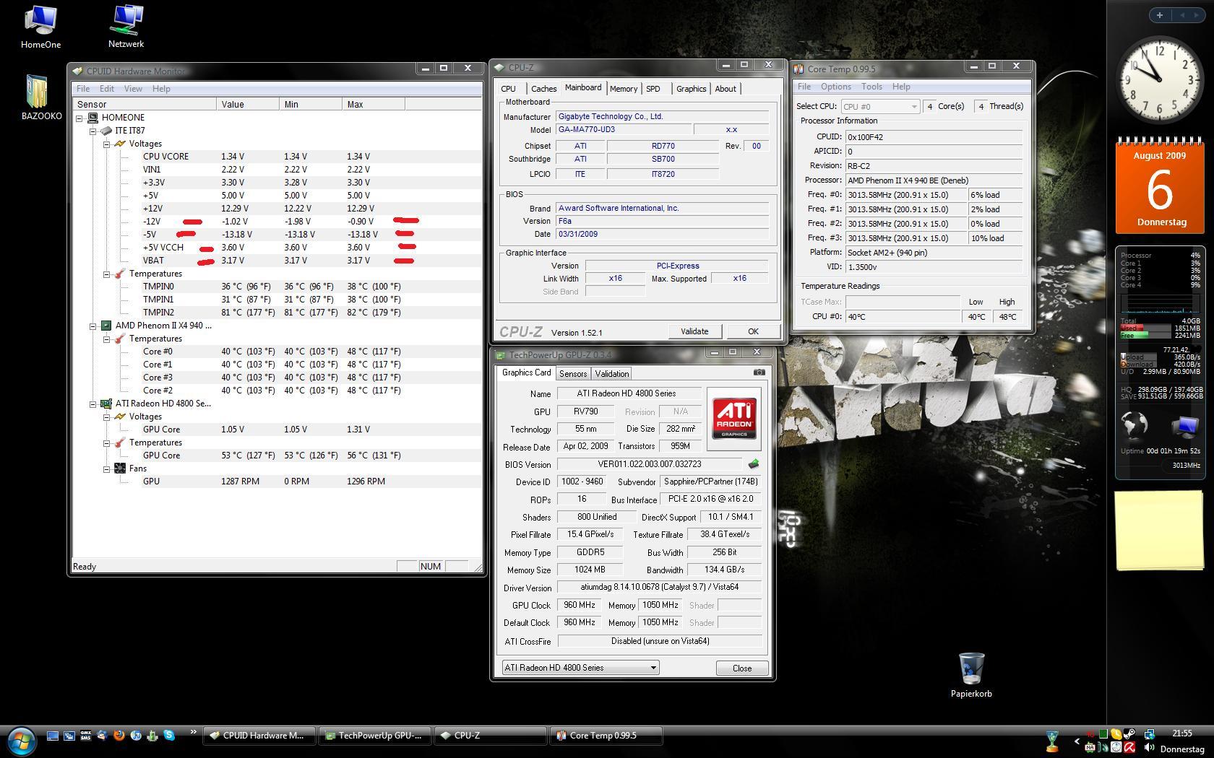Switch to the Sensors tab in GPU-Z
Image resolution: width=1214 pixels, height=758 pixels.
(x=573, y=374)
